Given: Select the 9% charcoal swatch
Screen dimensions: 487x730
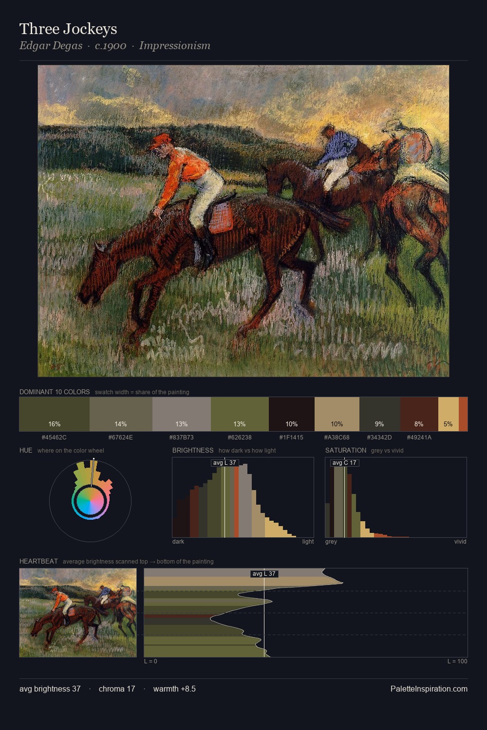Looking at the screenshot, I should pos(380,414).
